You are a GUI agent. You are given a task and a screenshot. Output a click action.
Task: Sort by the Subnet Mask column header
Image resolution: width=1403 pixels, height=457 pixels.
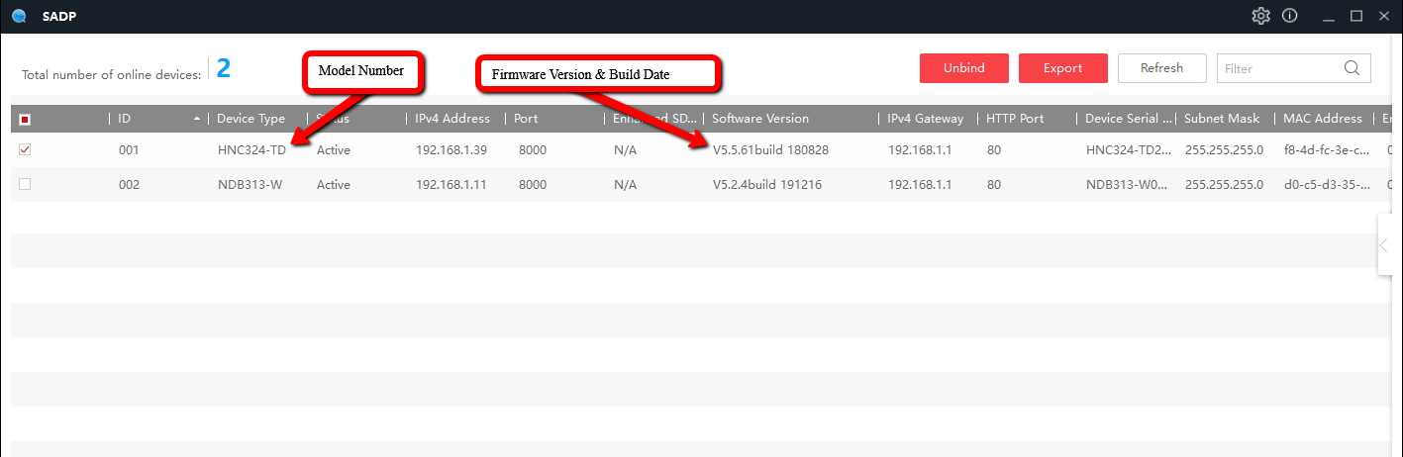click(x=1222, y=119)
